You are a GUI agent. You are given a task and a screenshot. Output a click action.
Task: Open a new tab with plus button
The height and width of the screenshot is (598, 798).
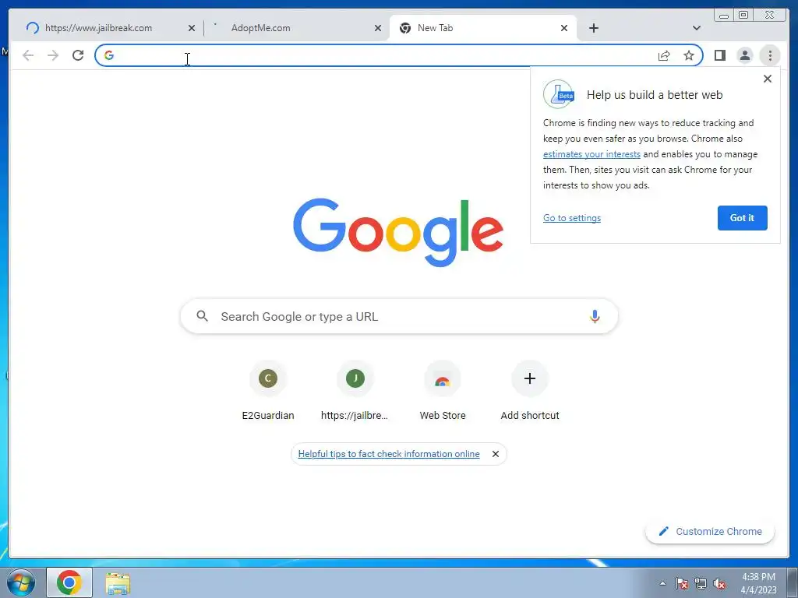click(x=593, y=28)
